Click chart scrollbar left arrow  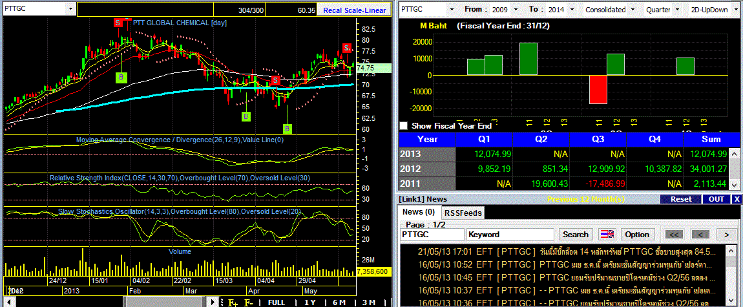coord(8,302)
